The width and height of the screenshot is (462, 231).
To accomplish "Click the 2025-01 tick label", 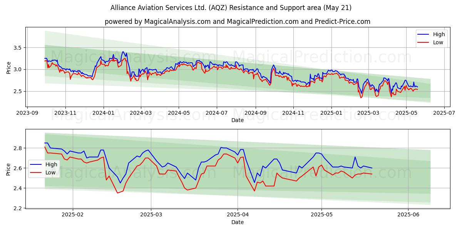I will (x=331, y=113).
